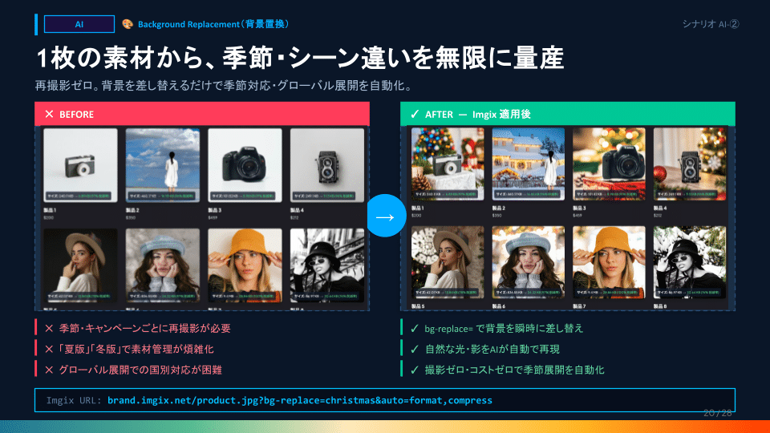Open AFTER 製品 3 DSLR Christmas thumbnail
770x433 pixels.
(609, 164)
